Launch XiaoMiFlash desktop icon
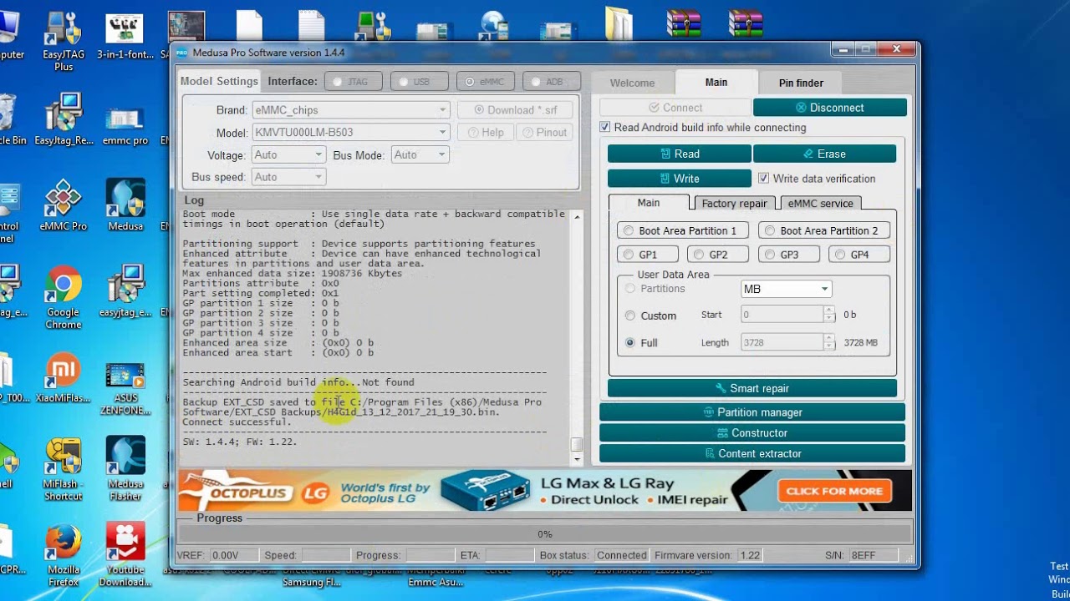1070x601 pixels. [x=64, y=378]
